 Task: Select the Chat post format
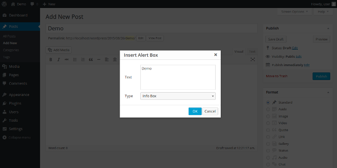point(268,164)
